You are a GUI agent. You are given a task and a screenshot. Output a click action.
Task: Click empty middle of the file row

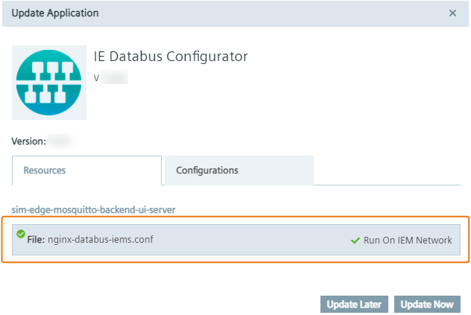pyautogui.click(x=253, y=240)
